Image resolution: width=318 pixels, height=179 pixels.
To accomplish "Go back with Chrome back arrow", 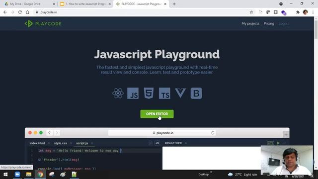I will tap(5, 12).
